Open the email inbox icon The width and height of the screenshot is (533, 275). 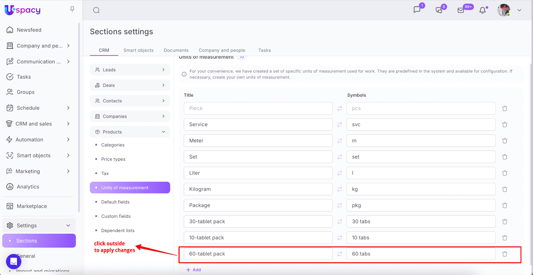(461, 10)
